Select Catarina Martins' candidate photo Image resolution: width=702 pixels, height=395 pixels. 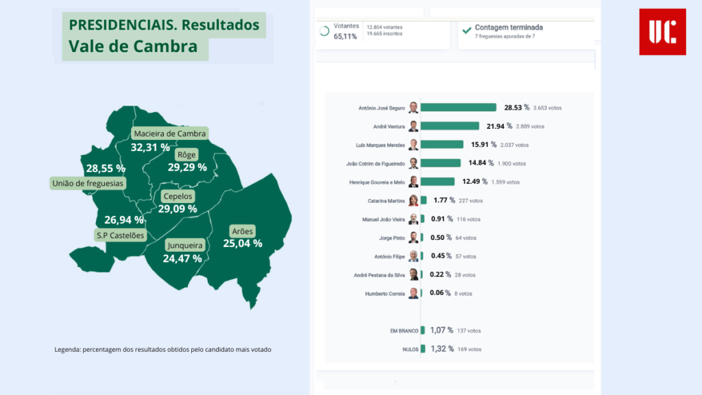(413, 200)
